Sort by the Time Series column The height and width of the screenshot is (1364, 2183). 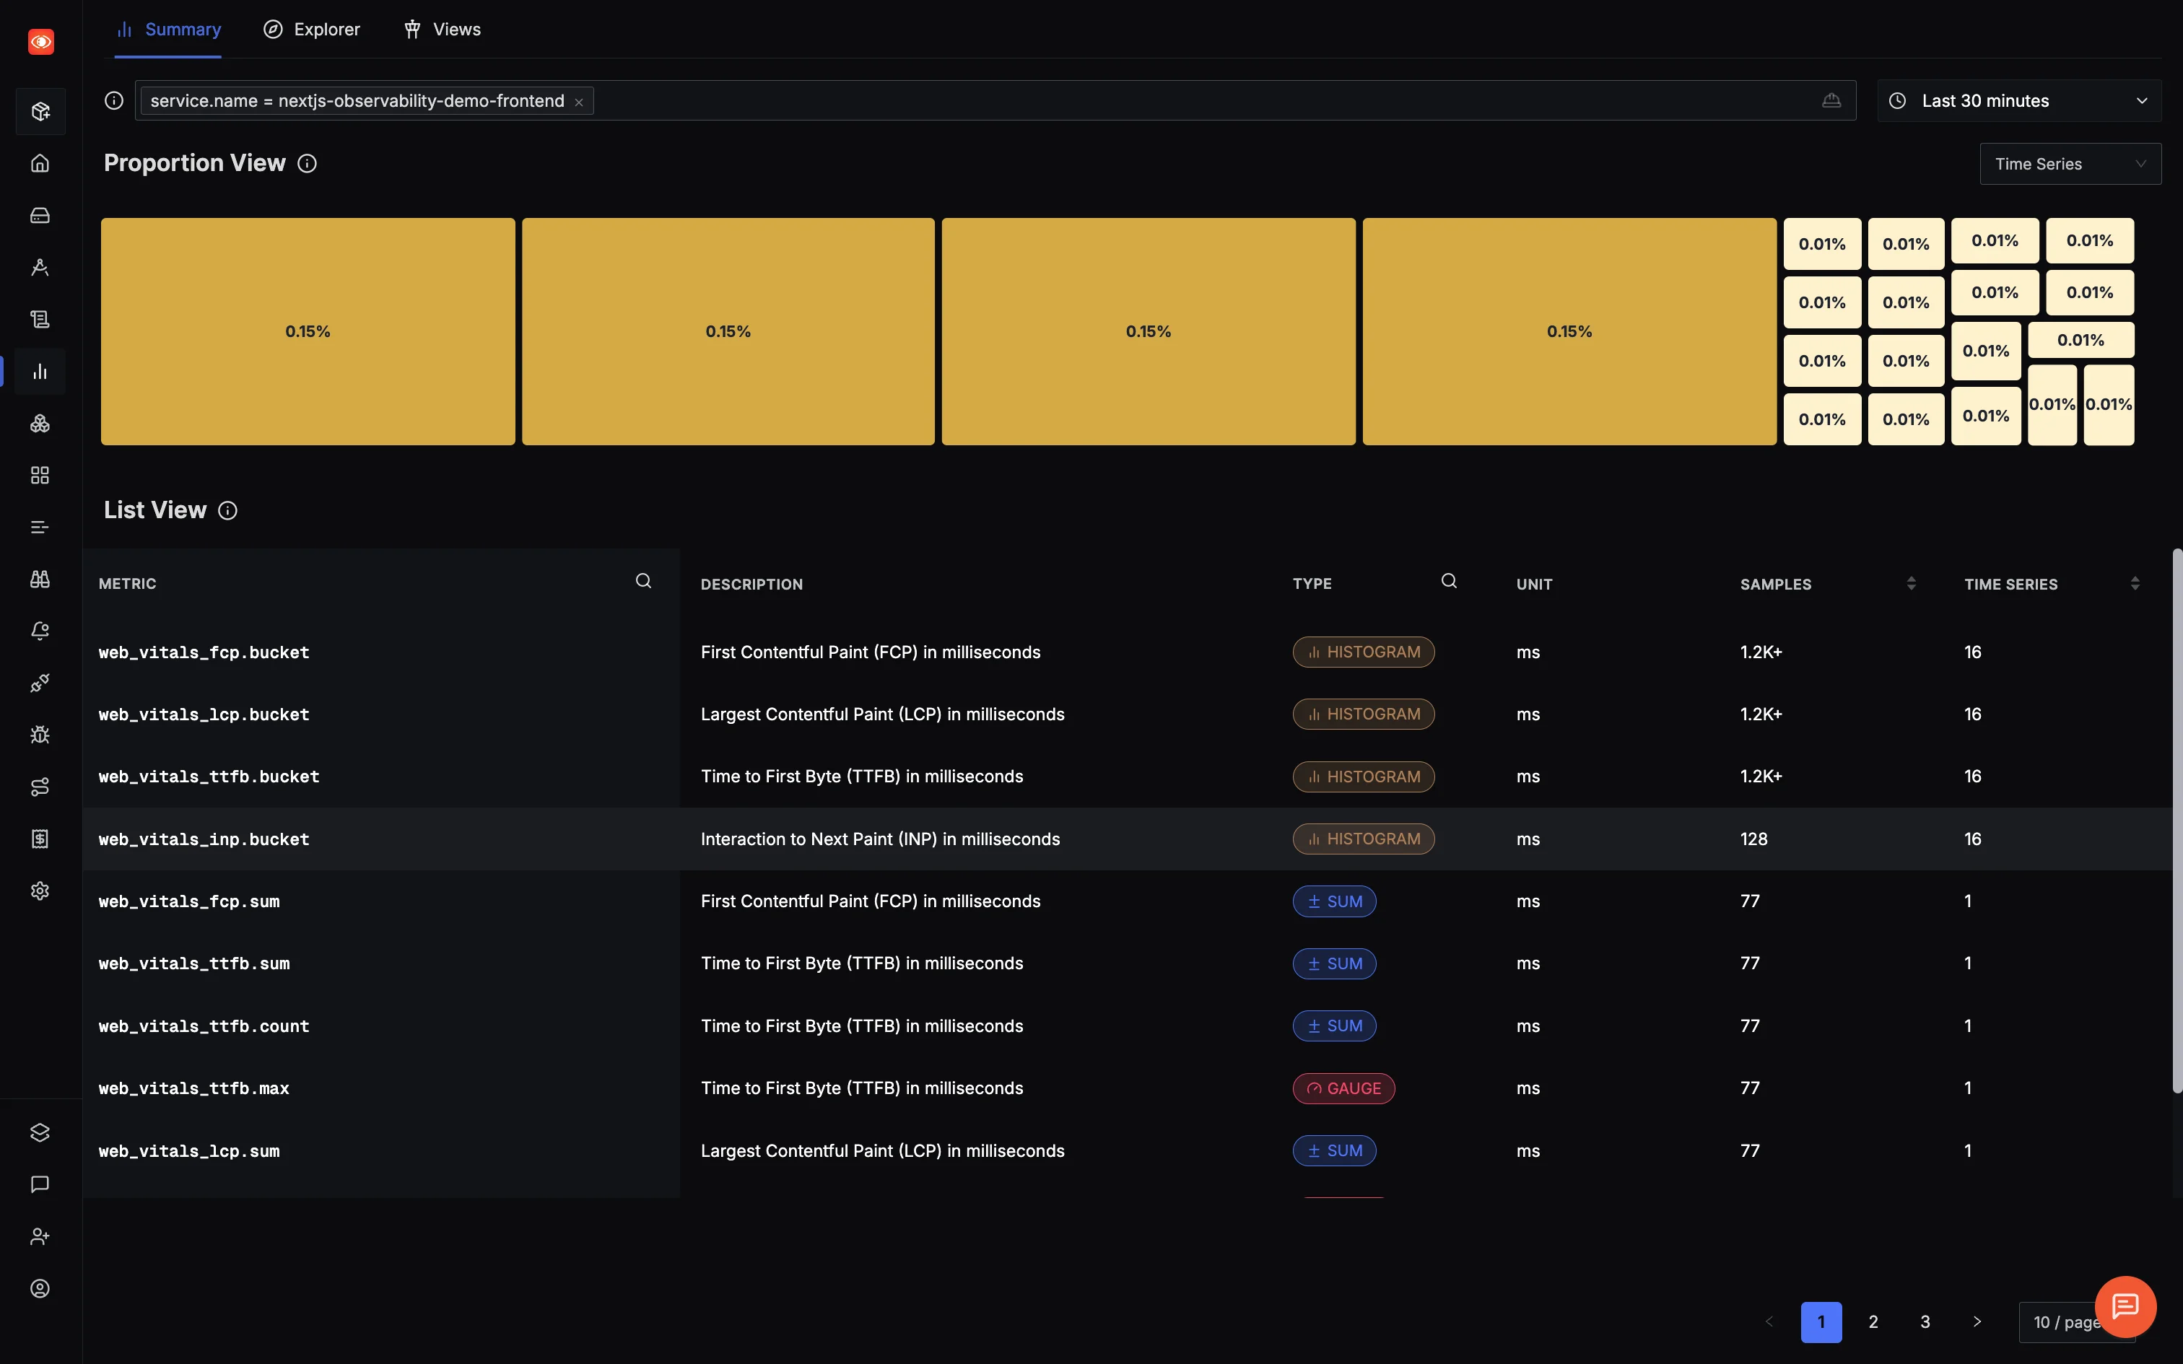2135,584
